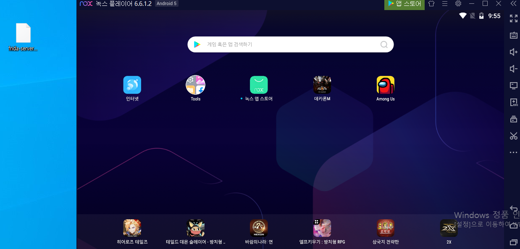Viewport: 520px width, 249px height.
Task: Click the game search input field
Action: [291, 44]
